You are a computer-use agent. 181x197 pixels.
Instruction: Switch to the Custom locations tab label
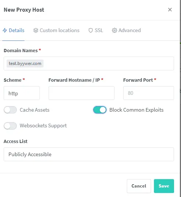point(60,30)
